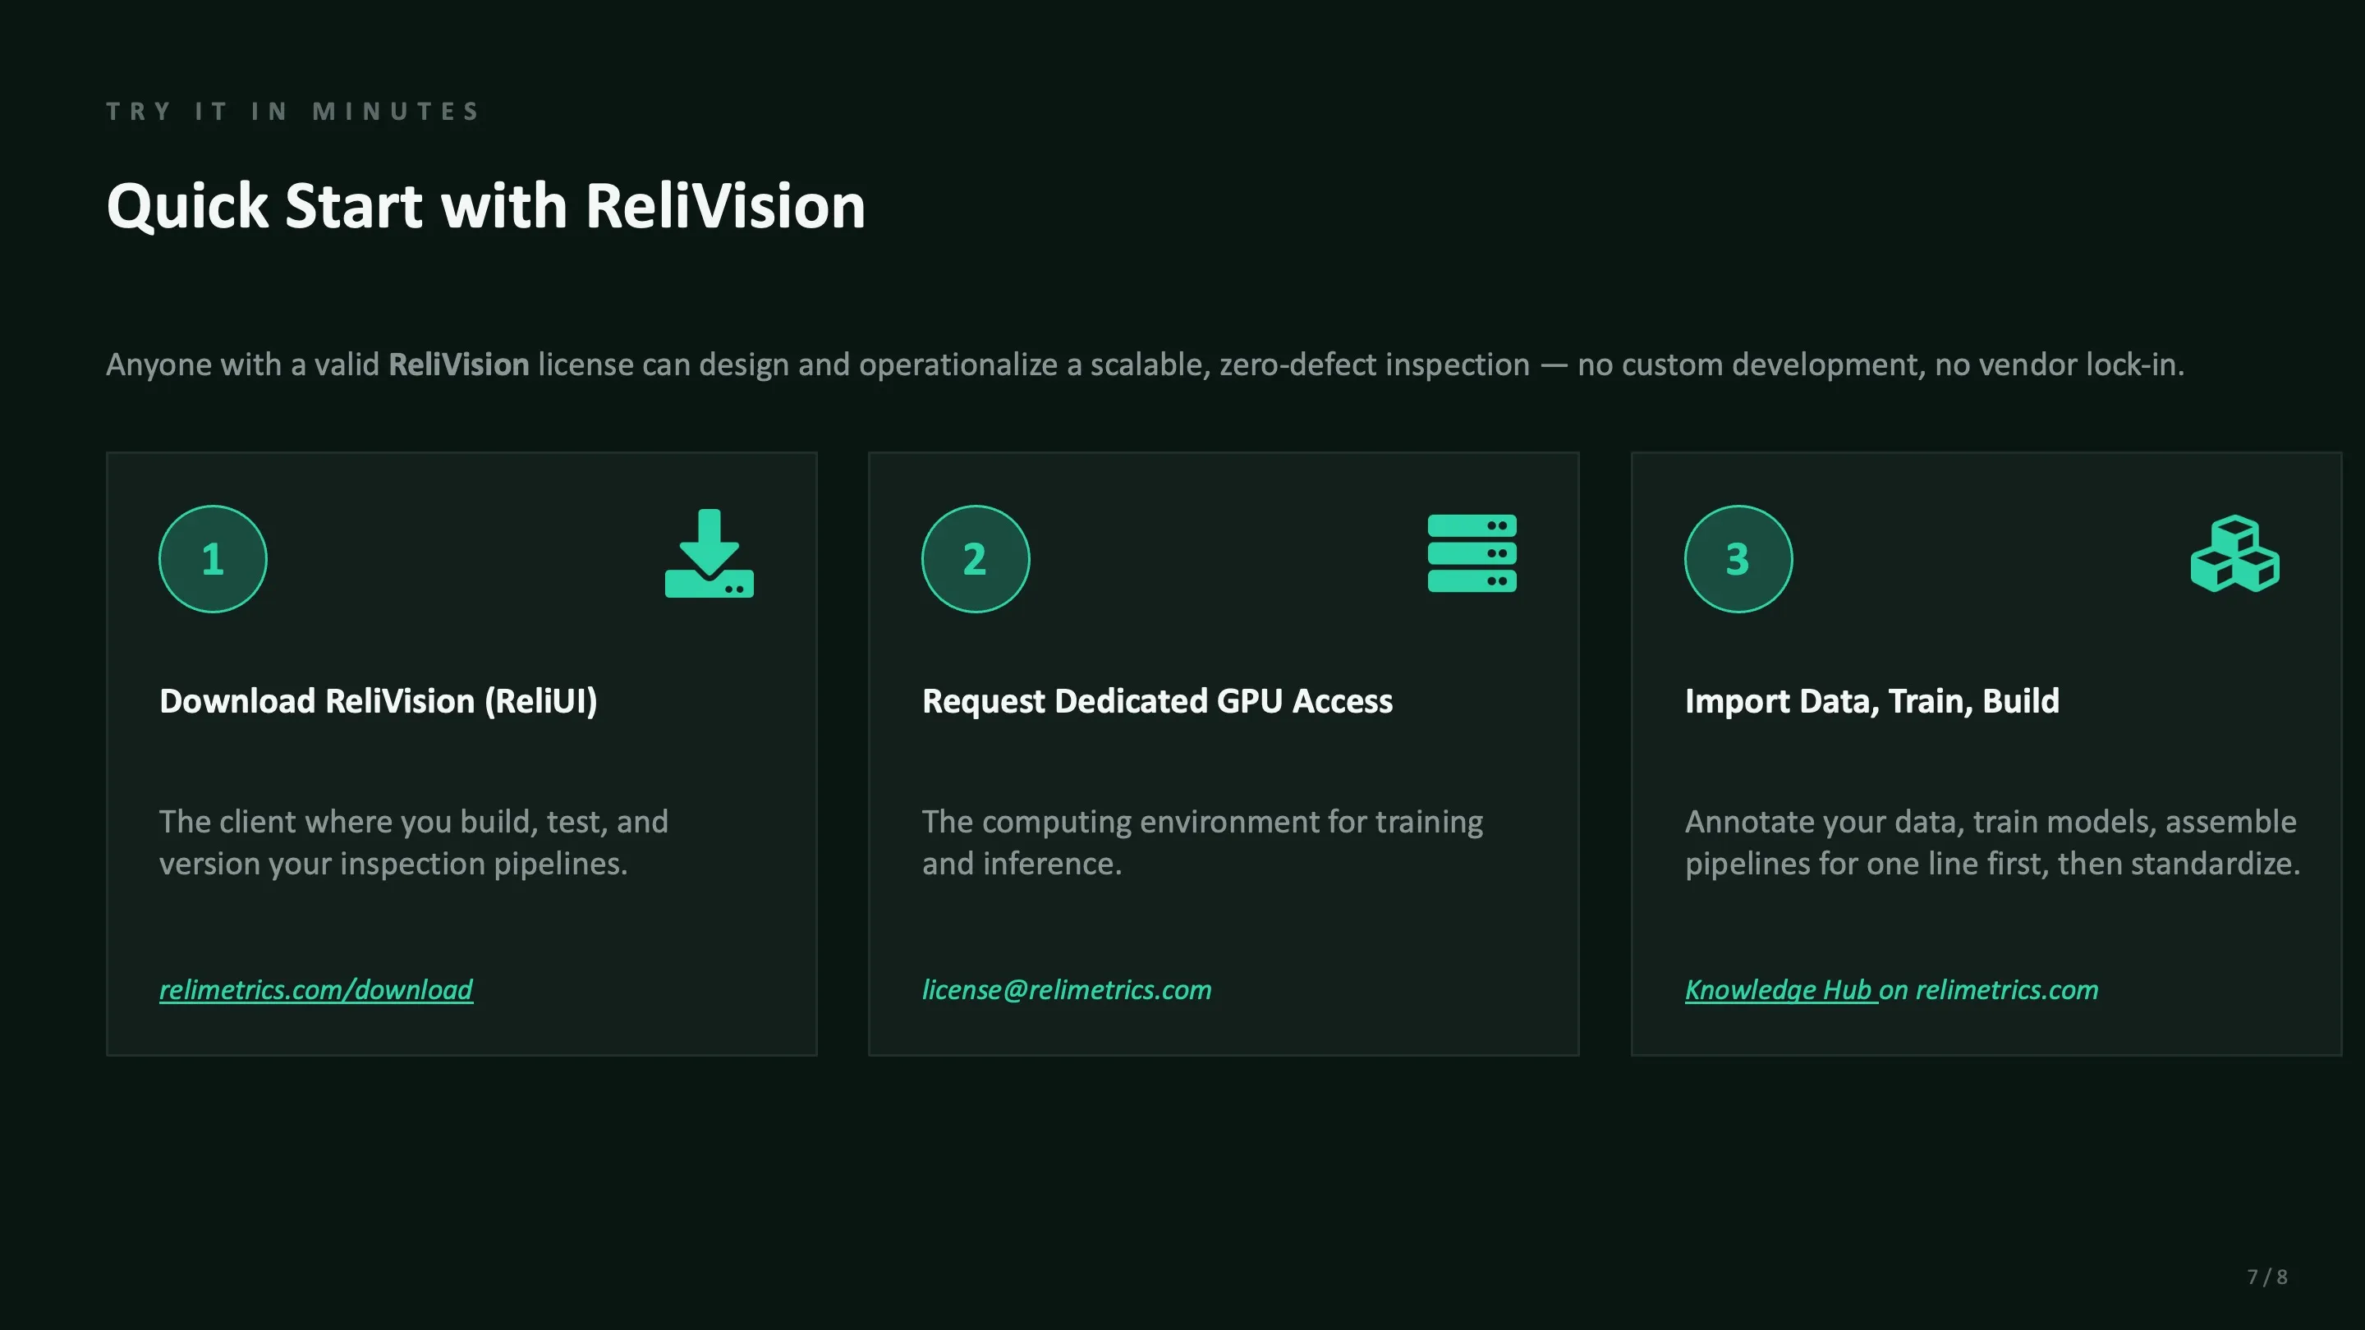
Task: Click the 'Download ReliVision (ReliUI)' heading
Action: coord(379,701)
